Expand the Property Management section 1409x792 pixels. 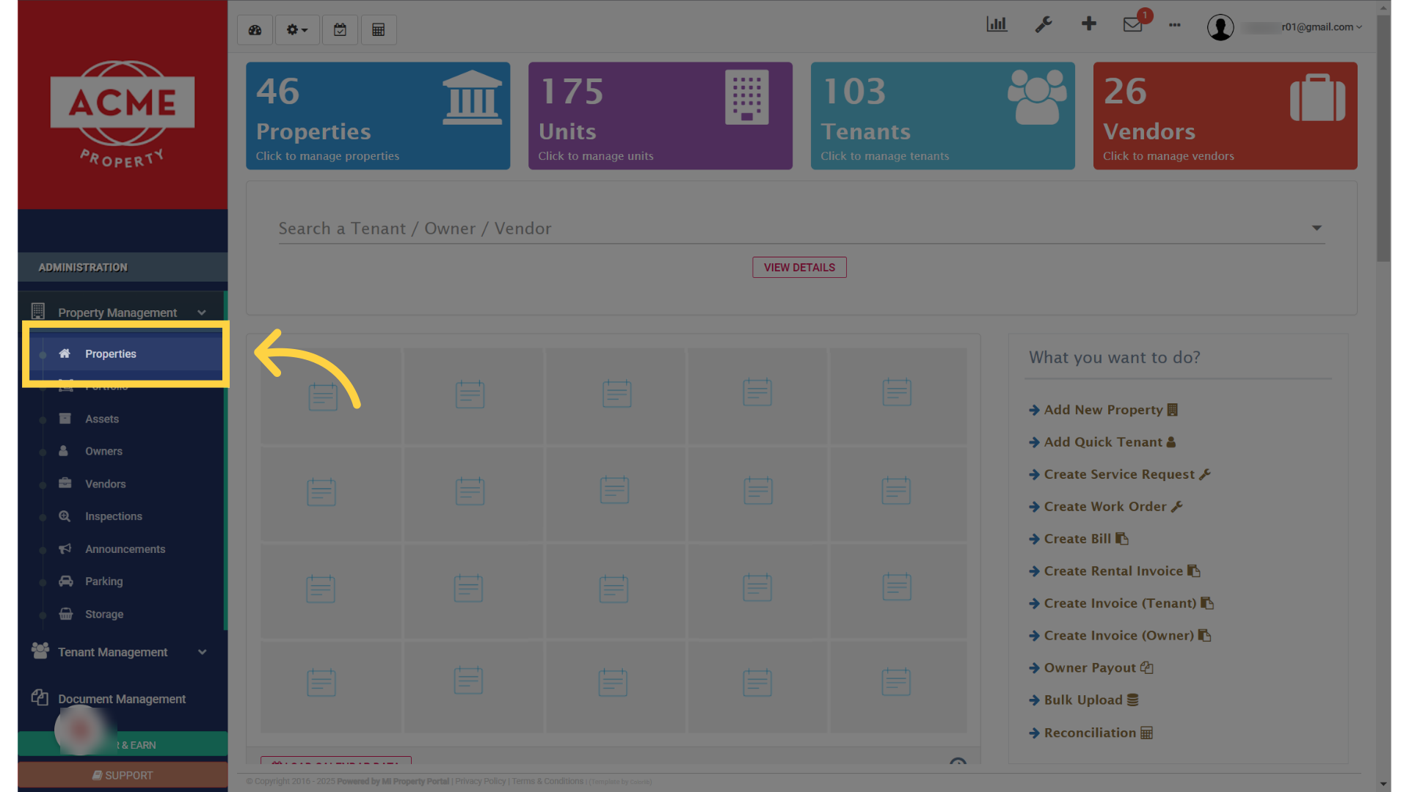point(117,312)
